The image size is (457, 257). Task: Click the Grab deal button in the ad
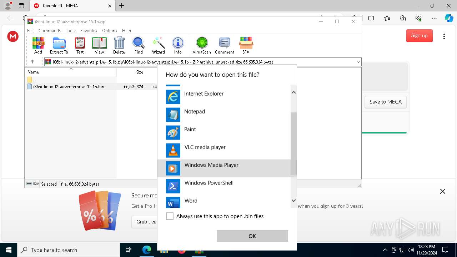[x=147, y=222]
